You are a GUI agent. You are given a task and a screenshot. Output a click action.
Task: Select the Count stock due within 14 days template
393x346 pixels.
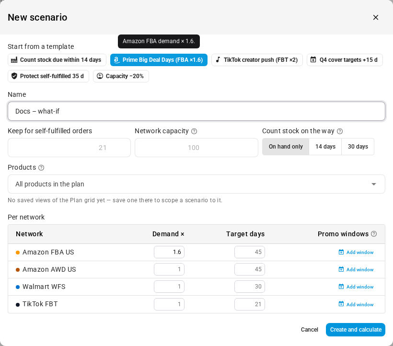57,60
